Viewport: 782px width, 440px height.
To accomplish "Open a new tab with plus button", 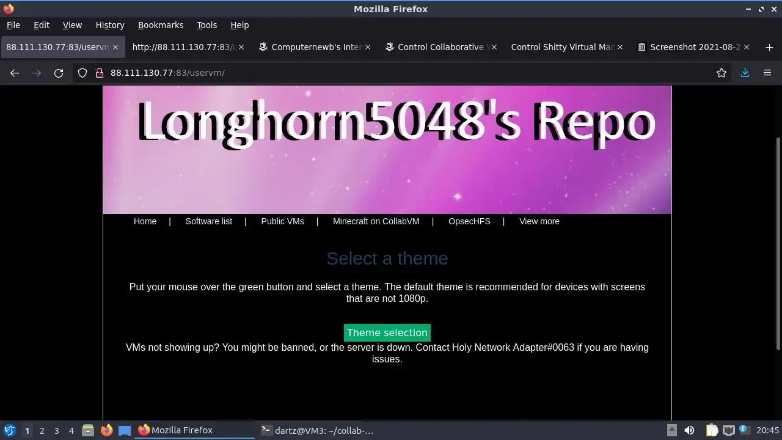I will [769, 47].
